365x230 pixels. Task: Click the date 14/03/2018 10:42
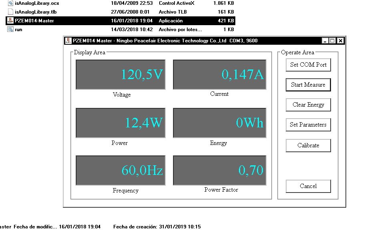132,30
